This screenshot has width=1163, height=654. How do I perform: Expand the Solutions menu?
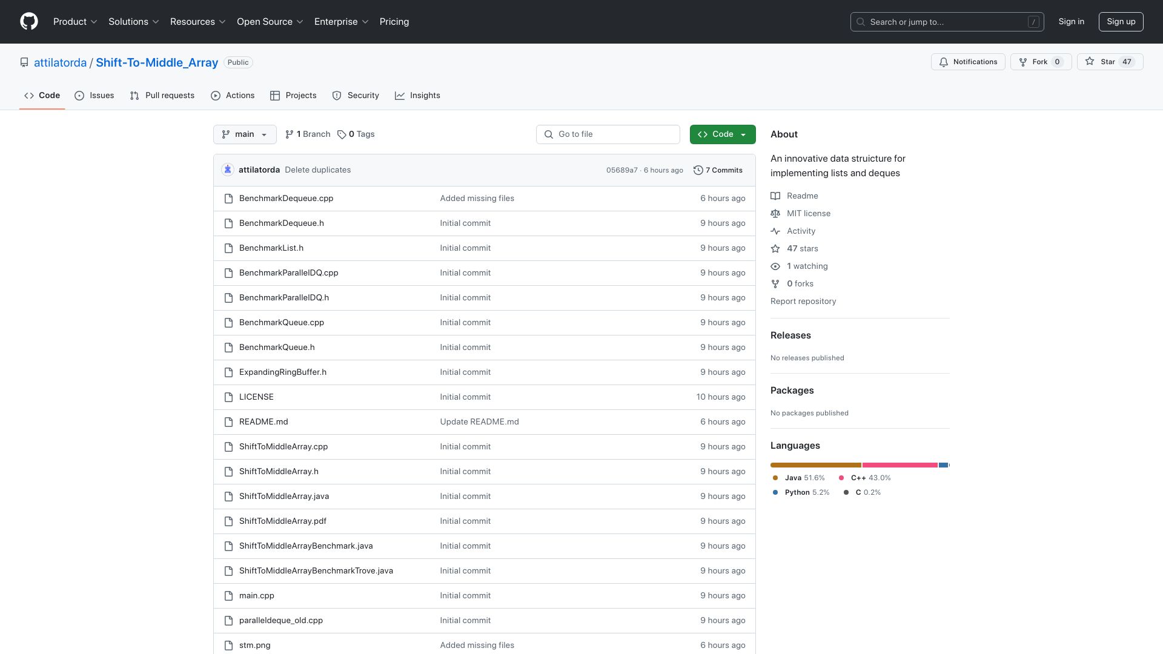click(134, 22)
